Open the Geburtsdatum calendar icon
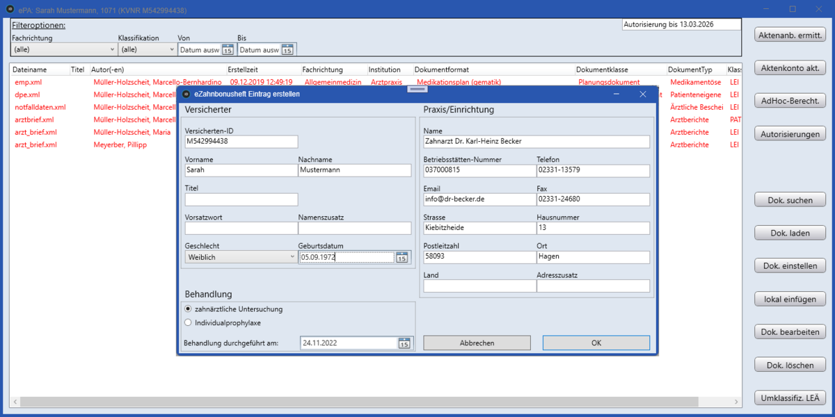835x417 pixels. tap(401, 257)
